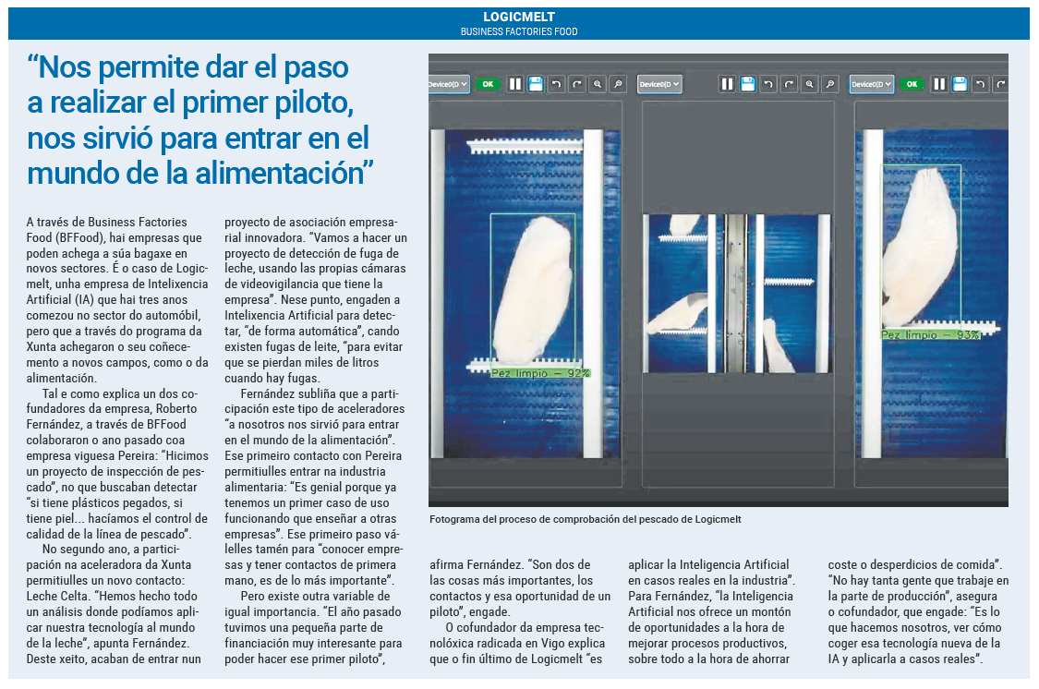Select the "Pez limpio – 93%" detection label
The height and width of the screenshot is (689, 1039).
(x=930, y=335)
